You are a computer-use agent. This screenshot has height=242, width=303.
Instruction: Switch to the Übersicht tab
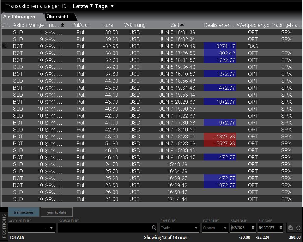[57, 17]
